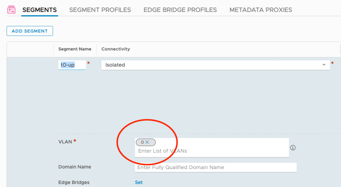Viewport: 341px width, 187px height.
Task: Click the divider between Segment Name and Connectivity
Action: 97,49
